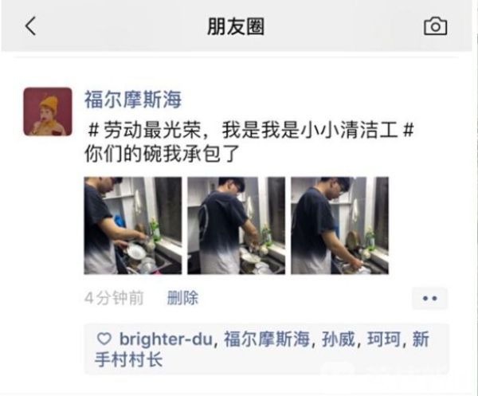Screen dimensions: 478x396
Task: Open liker 珂珂's profile
Action: pyautogui.click(x=384, y=339)
